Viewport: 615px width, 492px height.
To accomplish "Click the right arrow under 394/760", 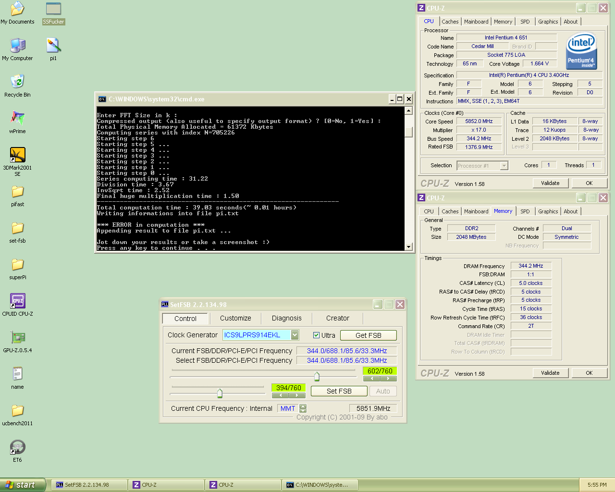I will click(297, 395).
